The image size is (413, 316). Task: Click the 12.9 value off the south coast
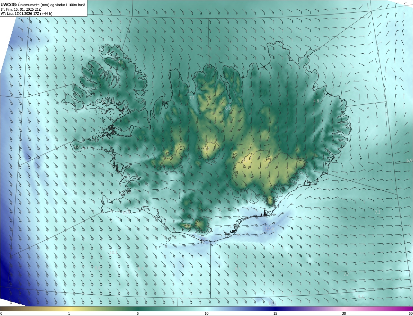click(269, 229)
